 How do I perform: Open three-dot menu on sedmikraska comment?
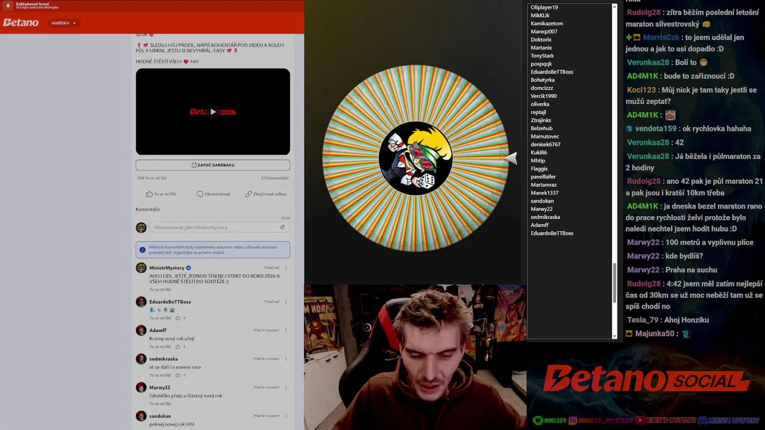pos(286,359)
